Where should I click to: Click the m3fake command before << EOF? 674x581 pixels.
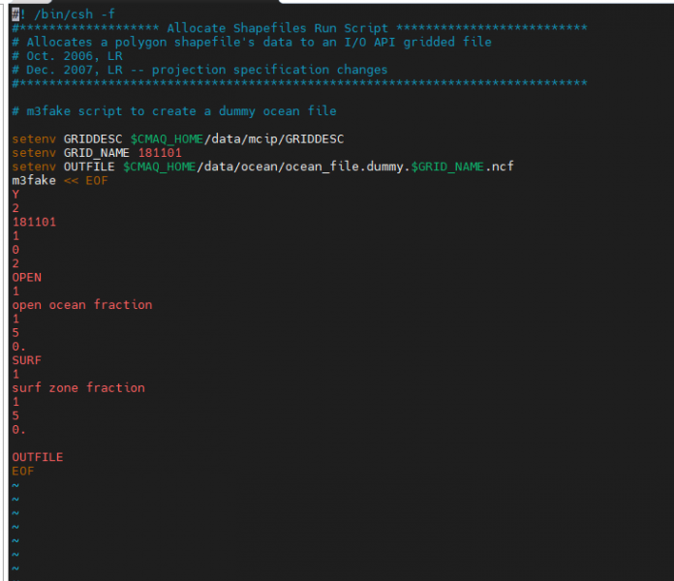click(34, 180)
